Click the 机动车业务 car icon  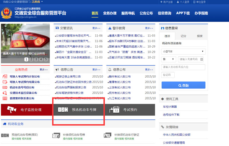5,124
